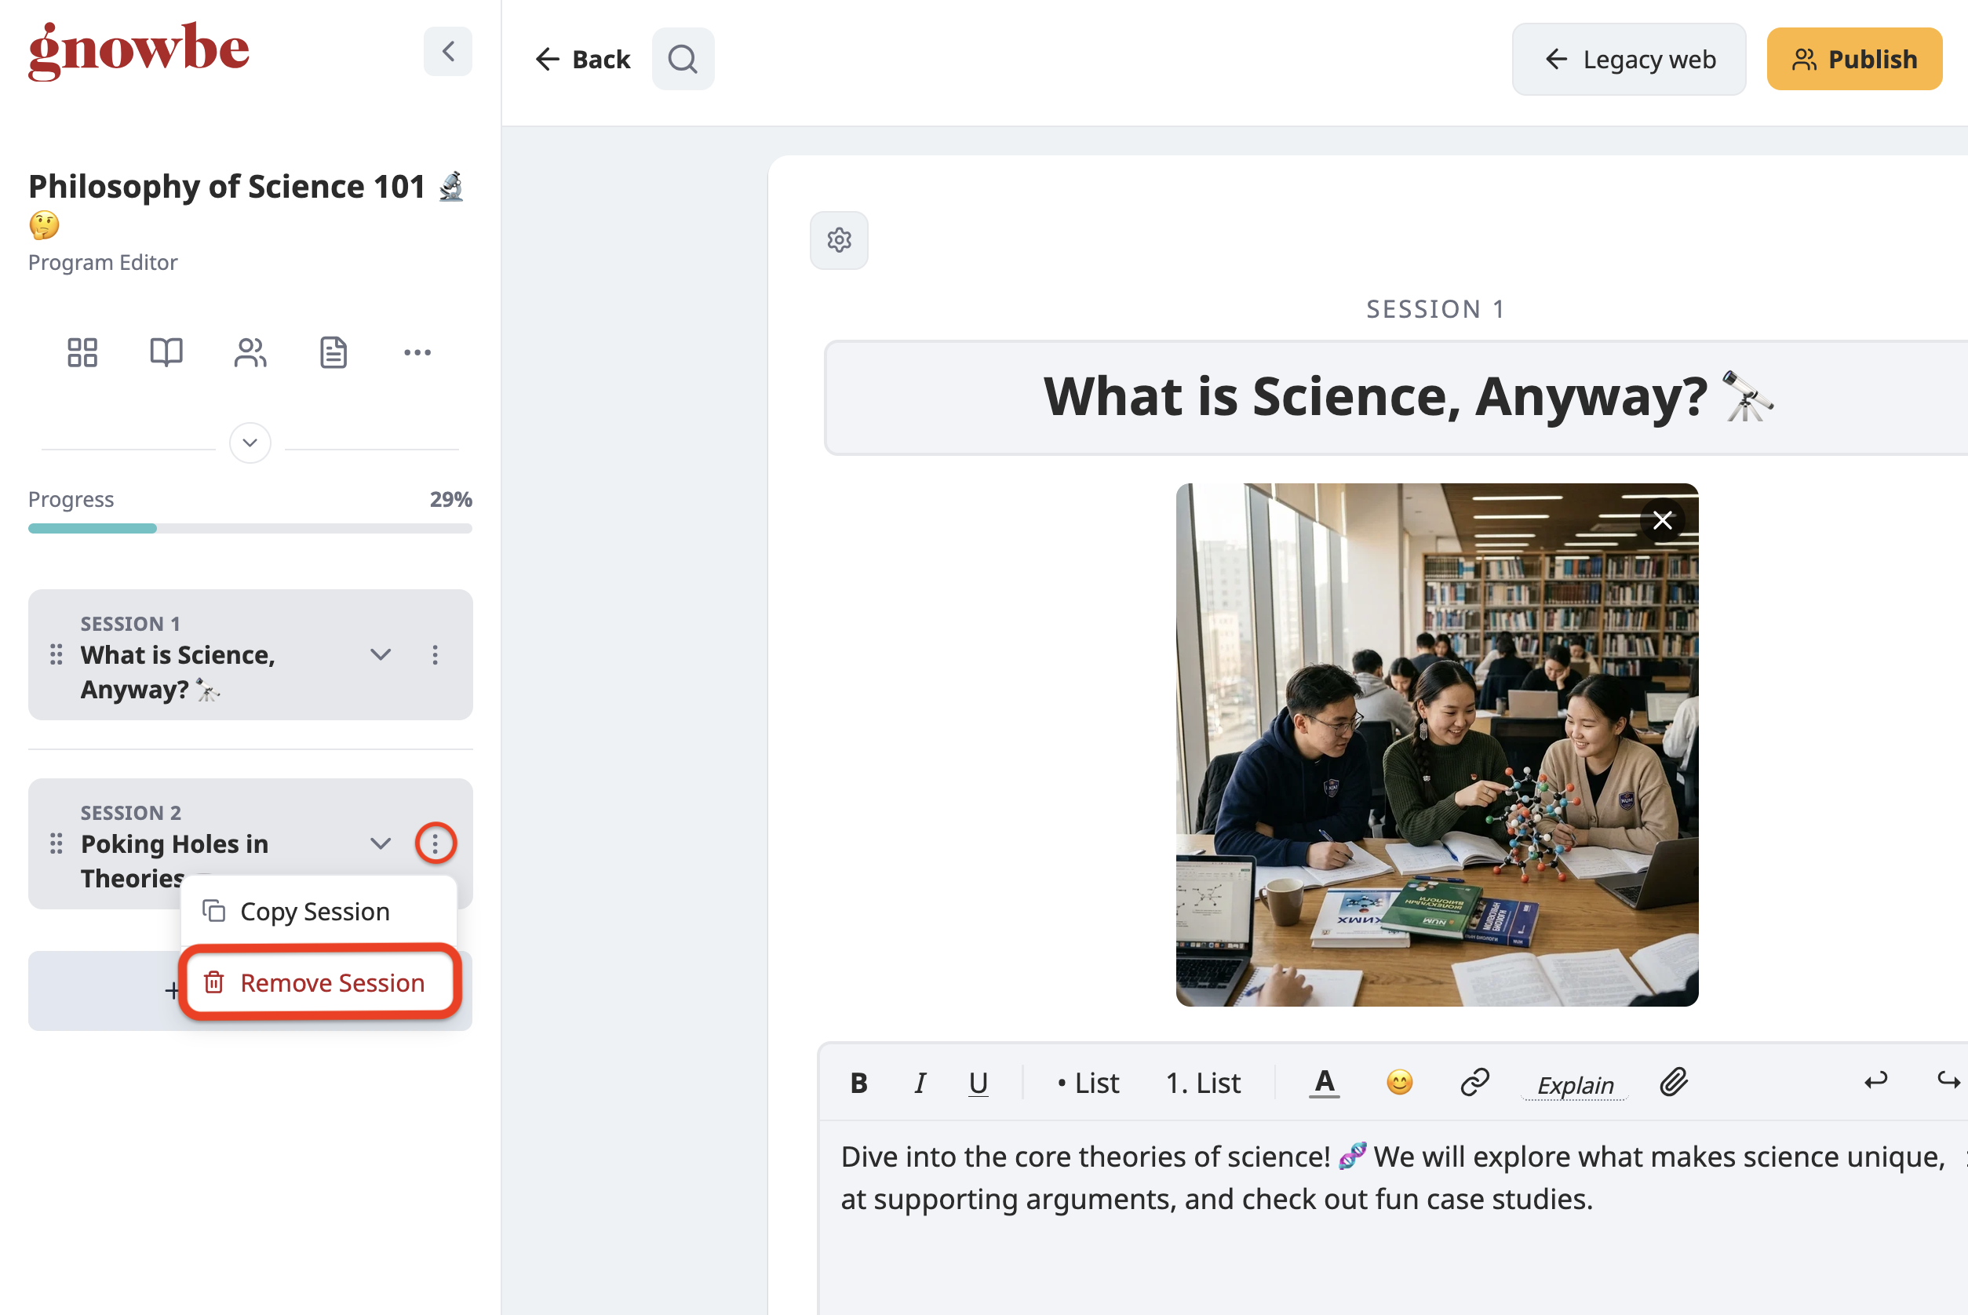Switch to Legacy web
Viewport: 1968px width, 1315px height.
click(x=1628, y=59)
